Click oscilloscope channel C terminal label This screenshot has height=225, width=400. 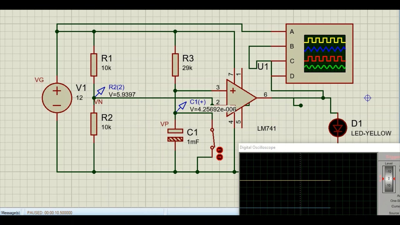click(x=292, y=61)
